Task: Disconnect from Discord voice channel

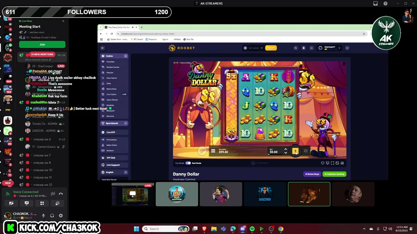Action: click(x=61, y=194)
